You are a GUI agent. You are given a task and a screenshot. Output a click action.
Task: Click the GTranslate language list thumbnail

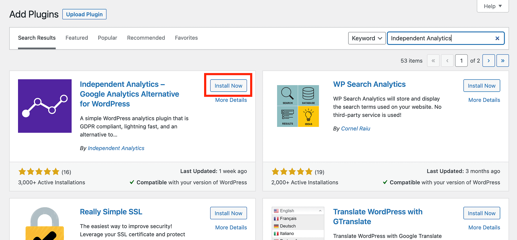point(298,224)
